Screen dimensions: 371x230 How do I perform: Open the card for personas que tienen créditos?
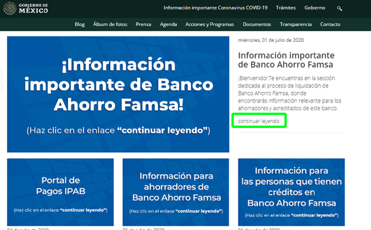click(x=291, y=192)
